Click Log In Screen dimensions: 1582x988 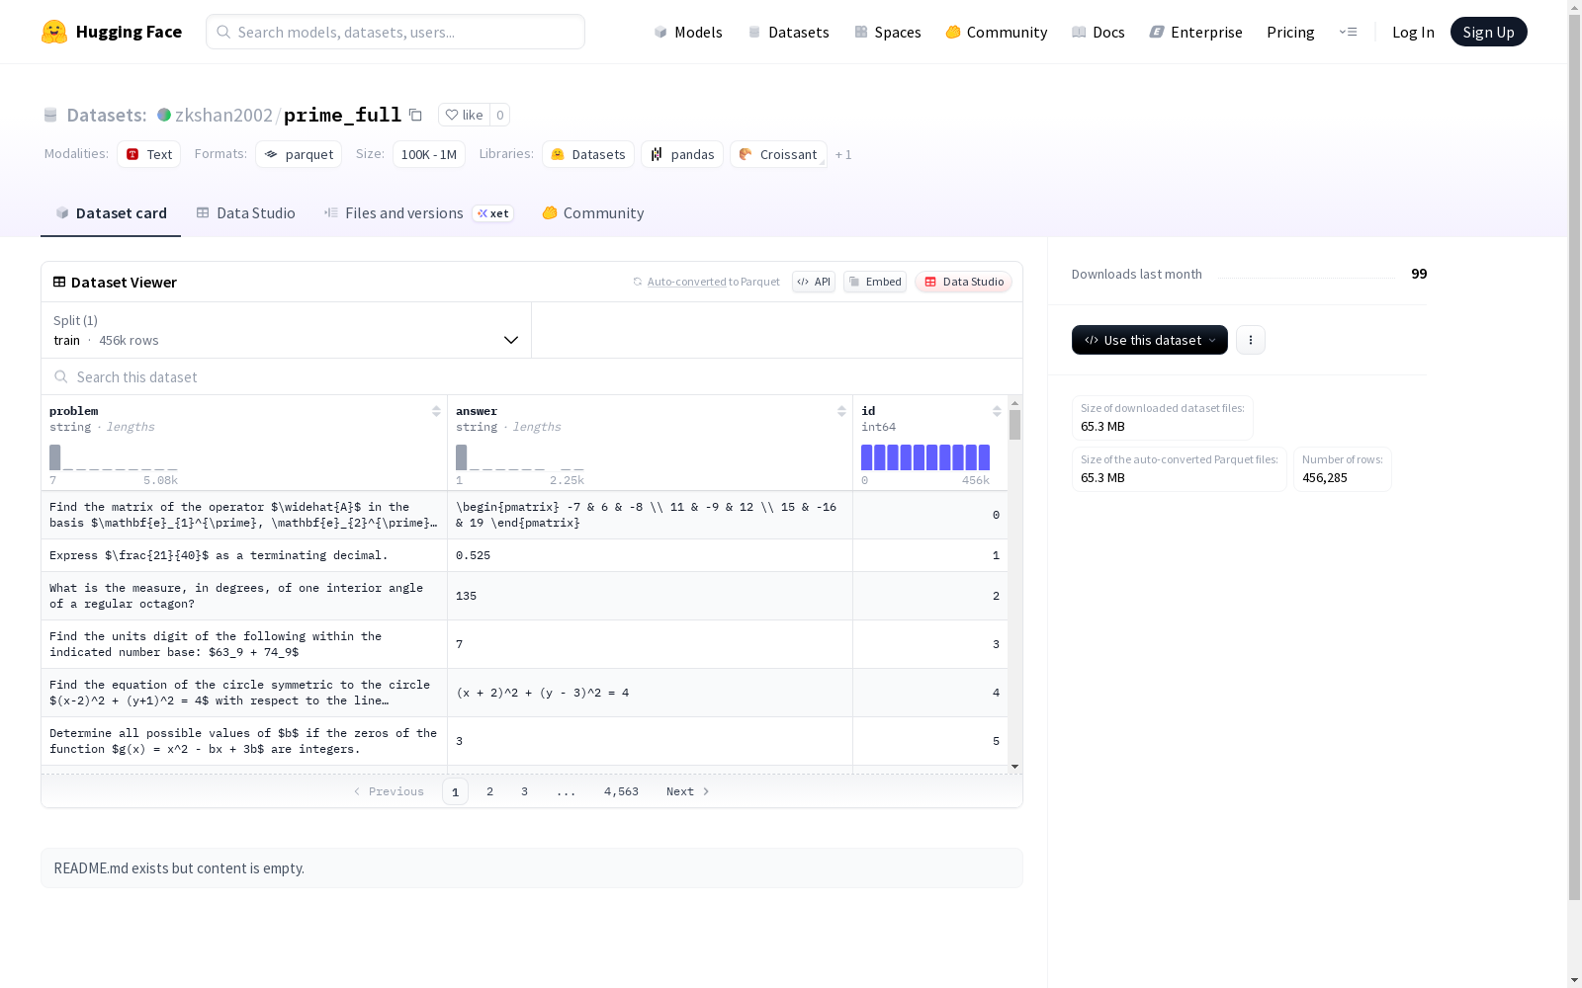[1413, 32]
